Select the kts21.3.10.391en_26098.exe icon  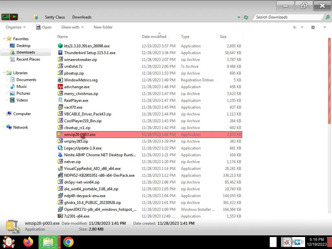click(60, 46)
